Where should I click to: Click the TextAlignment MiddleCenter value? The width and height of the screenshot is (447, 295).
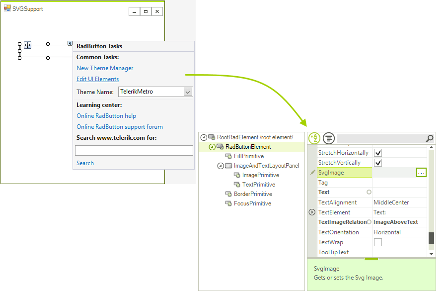tap(399, 202)
